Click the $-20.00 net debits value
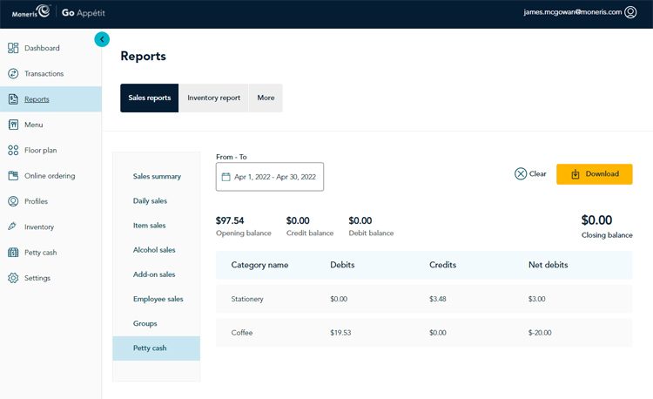Viewport: 653px width, 399px height. (540, 333)
